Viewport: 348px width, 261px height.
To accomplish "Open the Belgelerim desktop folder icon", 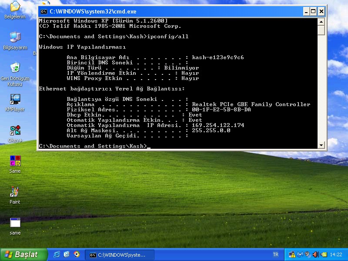I will point(15,10).
